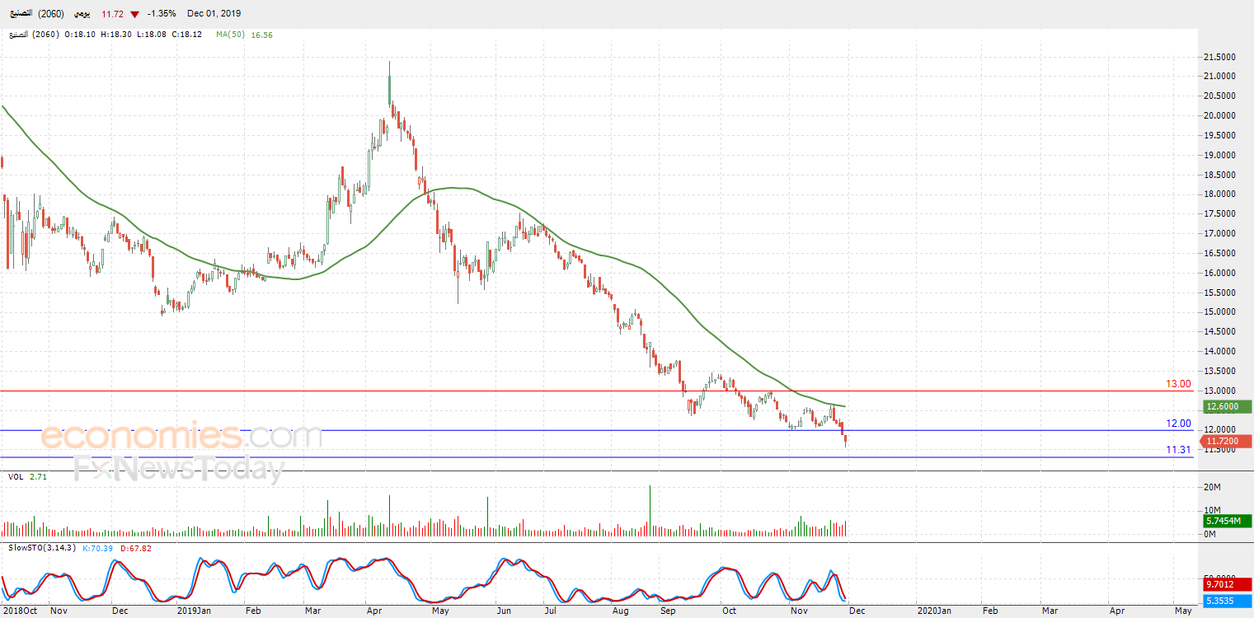Click the 2018Oct time axis label
The image size is (1254, 618).
click(19, 611)
